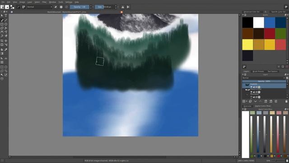Toggle visibility of Cloud in front layer
The image size is (289, 163).
pos(251,92)
